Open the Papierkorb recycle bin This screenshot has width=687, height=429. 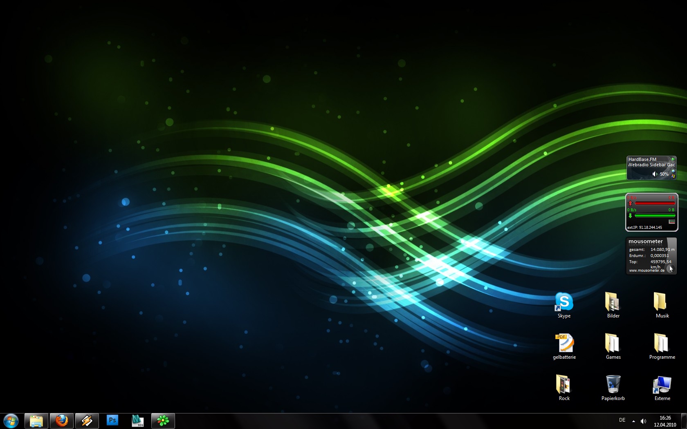coord(613,385)
